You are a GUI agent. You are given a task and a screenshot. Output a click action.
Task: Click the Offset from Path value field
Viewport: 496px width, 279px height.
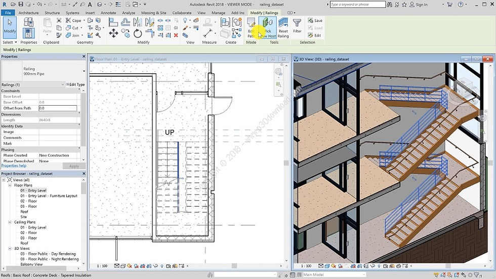[58, 108]
